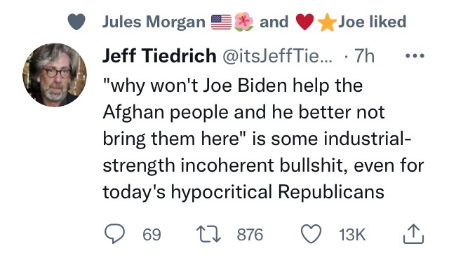Click the 13K likes count
Screen dimensions: 449x260
352,235
